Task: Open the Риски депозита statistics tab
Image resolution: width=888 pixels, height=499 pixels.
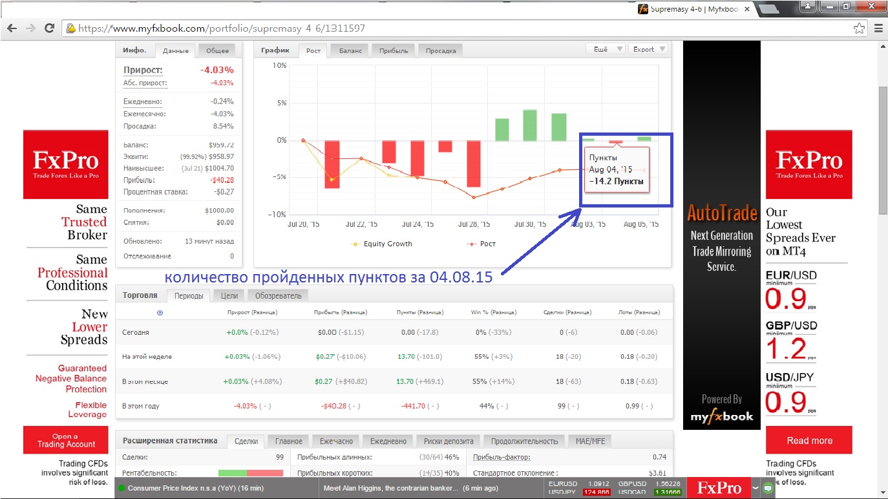Action: pyautogui.click(x=449, y=441)
